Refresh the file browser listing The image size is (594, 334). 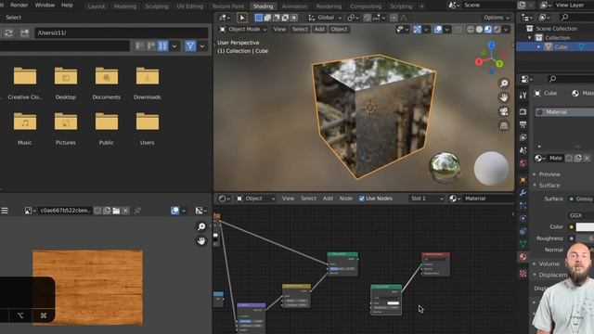(8, 33)
